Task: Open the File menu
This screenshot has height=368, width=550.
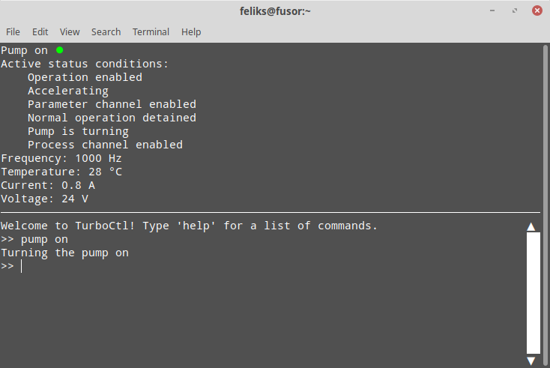Action: (13, 32)
